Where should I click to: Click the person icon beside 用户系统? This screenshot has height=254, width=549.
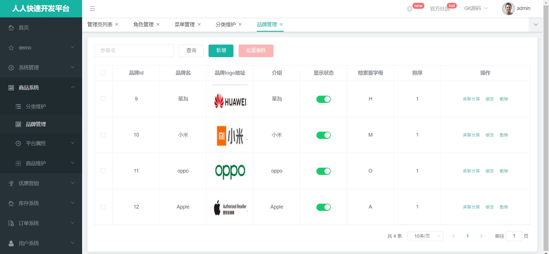(11, 243)
